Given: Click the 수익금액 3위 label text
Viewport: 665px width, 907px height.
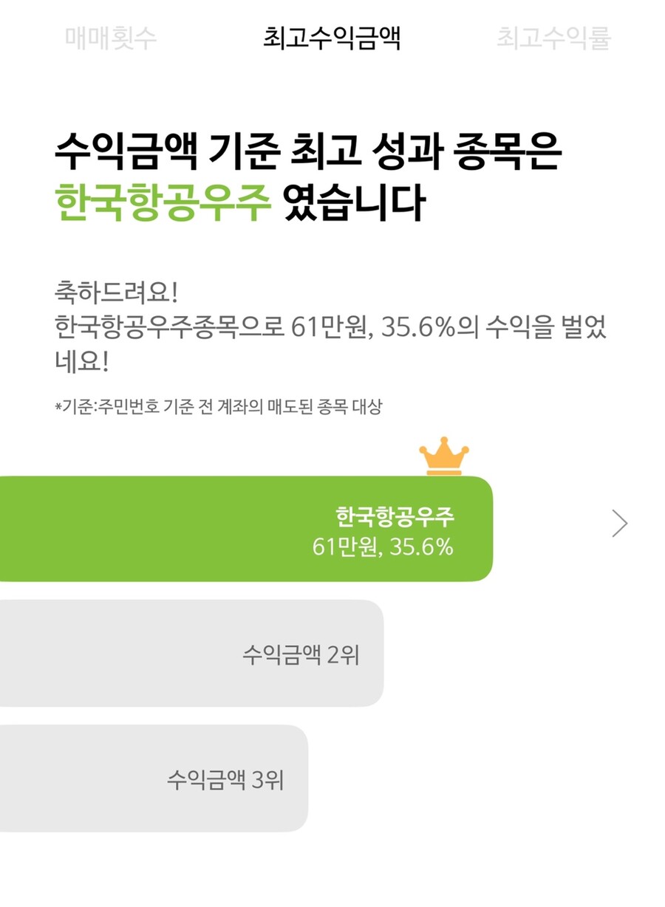Looking at the screenshot, I should (225, 780).
